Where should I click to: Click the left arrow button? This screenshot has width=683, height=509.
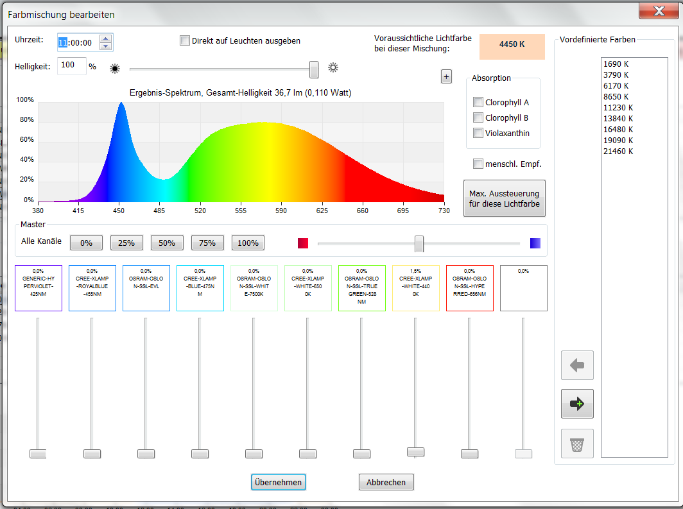577,365
